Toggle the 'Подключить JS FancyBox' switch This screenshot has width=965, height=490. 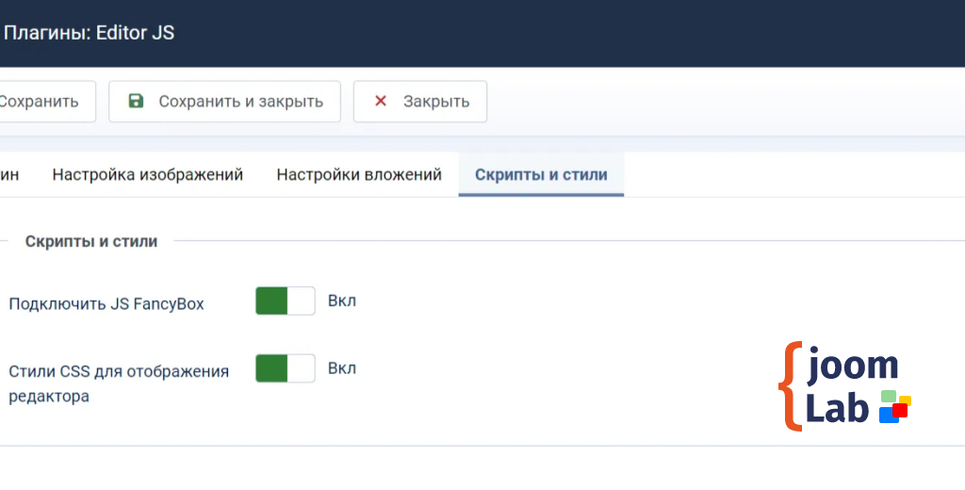286,301
